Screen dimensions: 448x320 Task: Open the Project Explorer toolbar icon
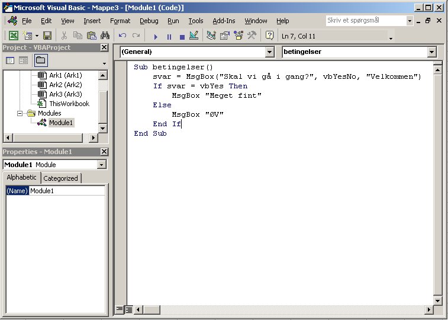pos(211,36)
